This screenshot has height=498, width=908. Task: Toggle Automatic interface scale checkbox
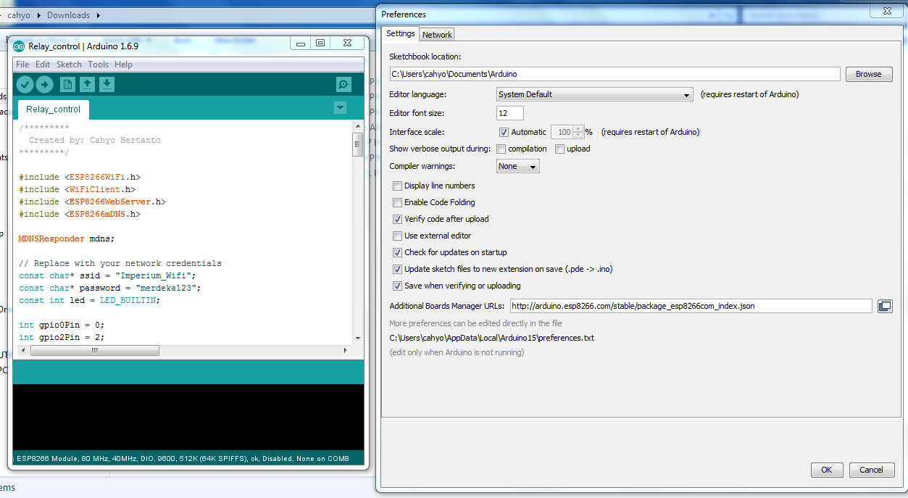click(504, 132)
